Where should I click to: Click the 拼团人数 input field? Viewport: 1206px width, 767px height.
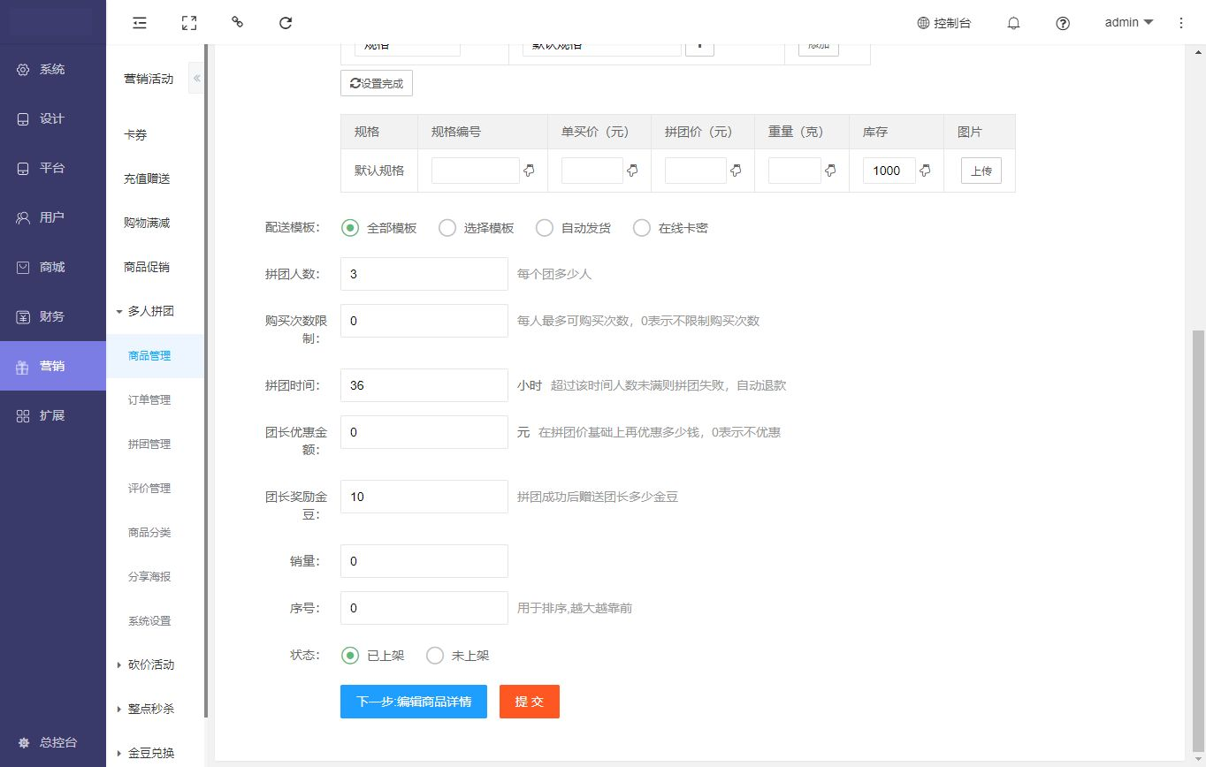coord(424,274)
